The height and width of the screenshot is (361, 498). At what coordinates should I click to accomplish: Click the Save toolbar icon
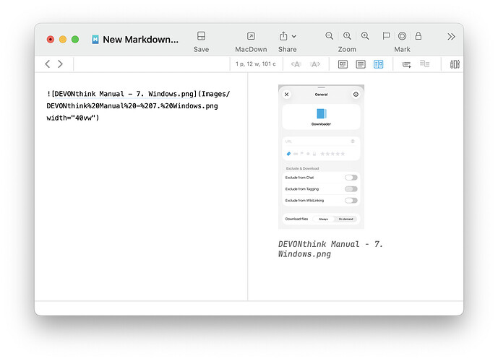(x=201, y=36)
